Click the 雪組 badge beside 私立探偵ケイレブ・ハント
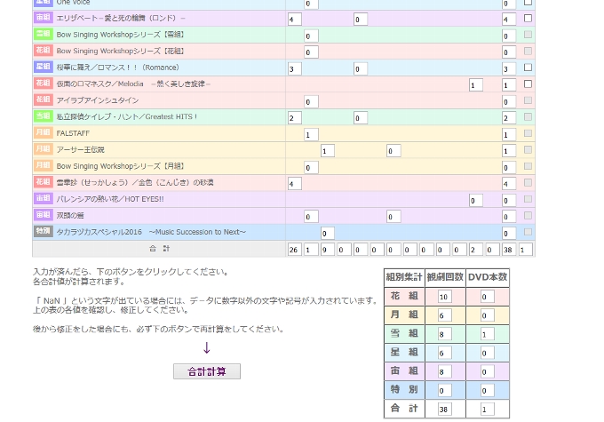Image resolution: width=604 pixels, height=422 pixels. click(44, 116)
